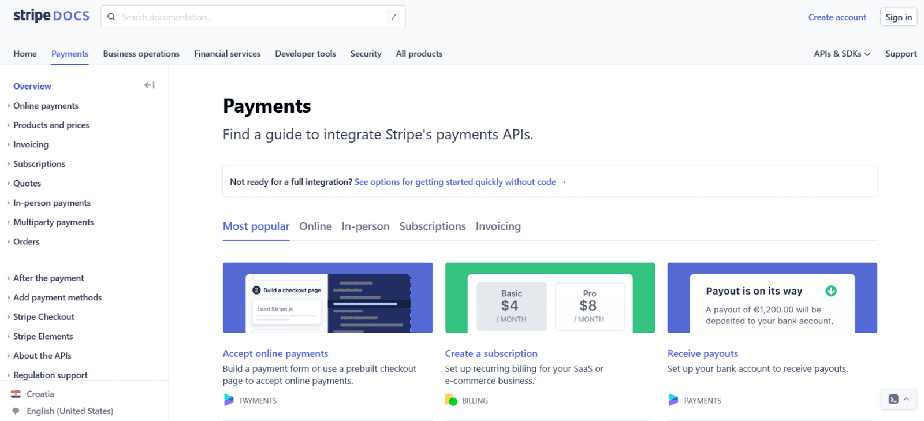Open the Create account link

[837, 17]
